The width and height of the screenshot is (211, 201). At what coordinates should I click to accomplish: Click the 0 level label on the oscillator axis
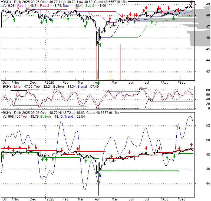(209, 108)
